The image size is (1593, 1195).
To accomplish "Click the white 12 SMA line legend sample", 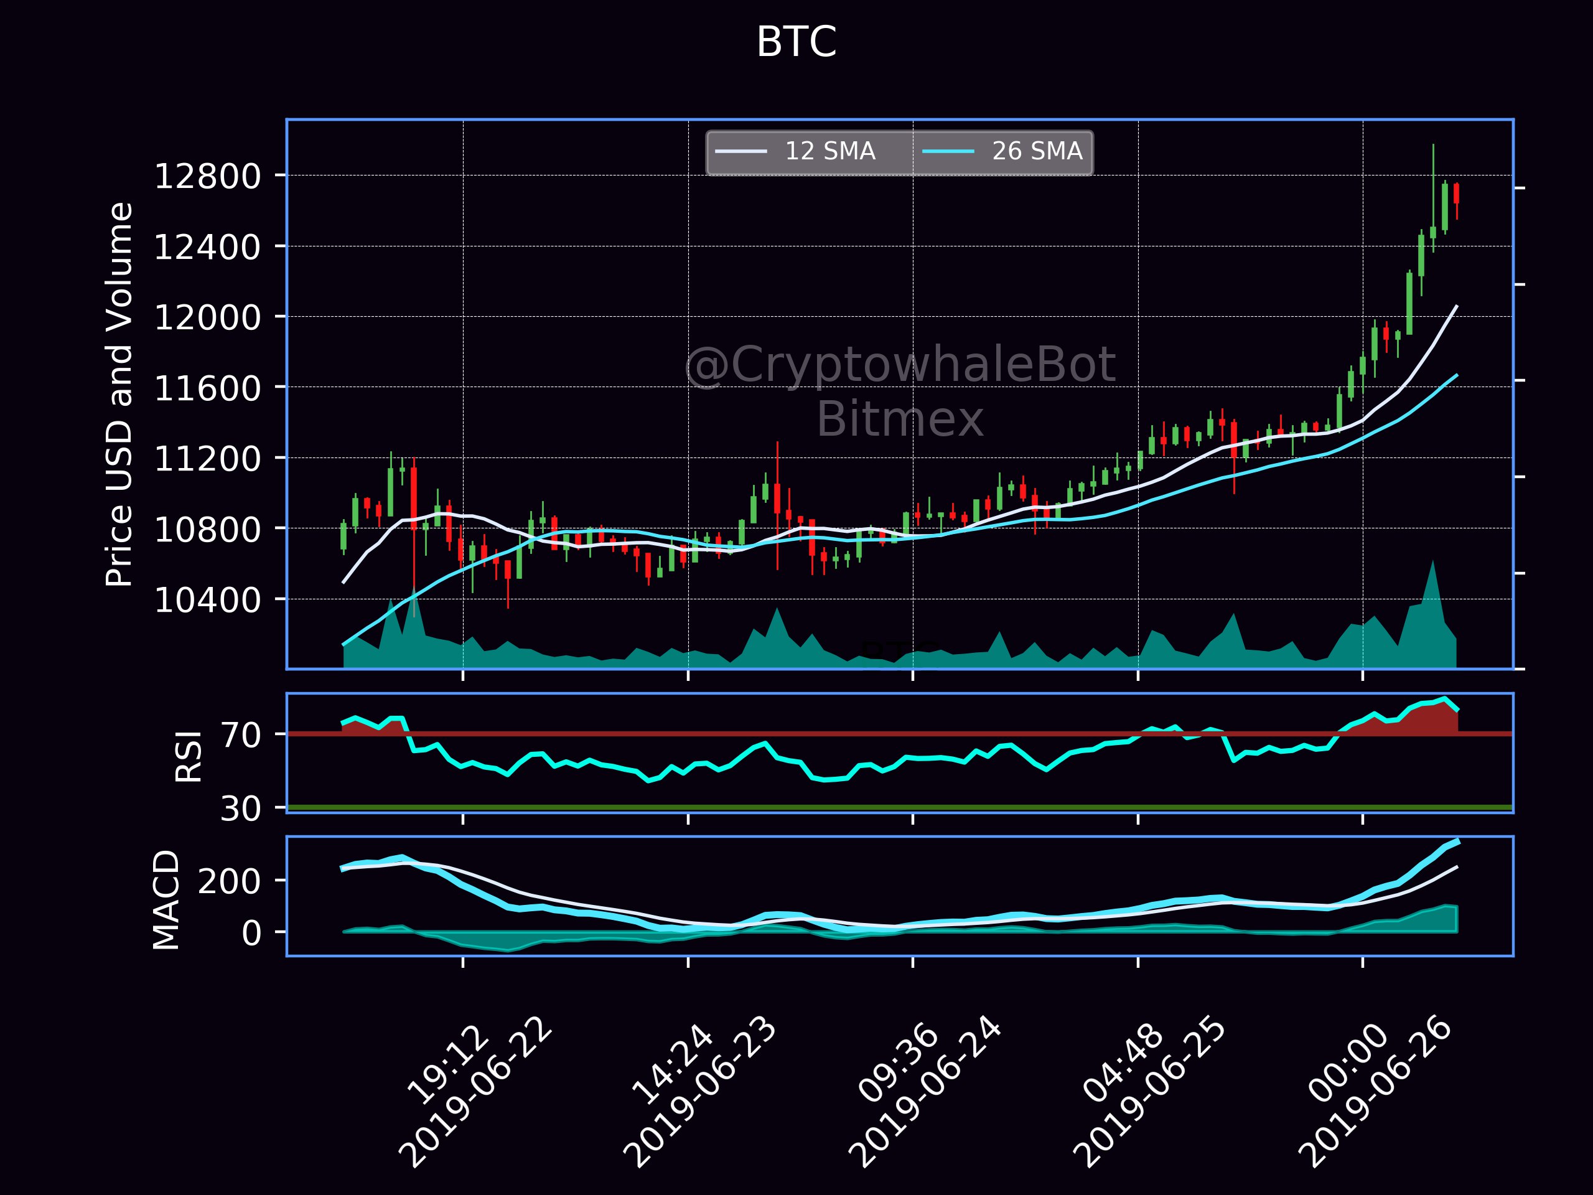I will [x=740, y=151].
